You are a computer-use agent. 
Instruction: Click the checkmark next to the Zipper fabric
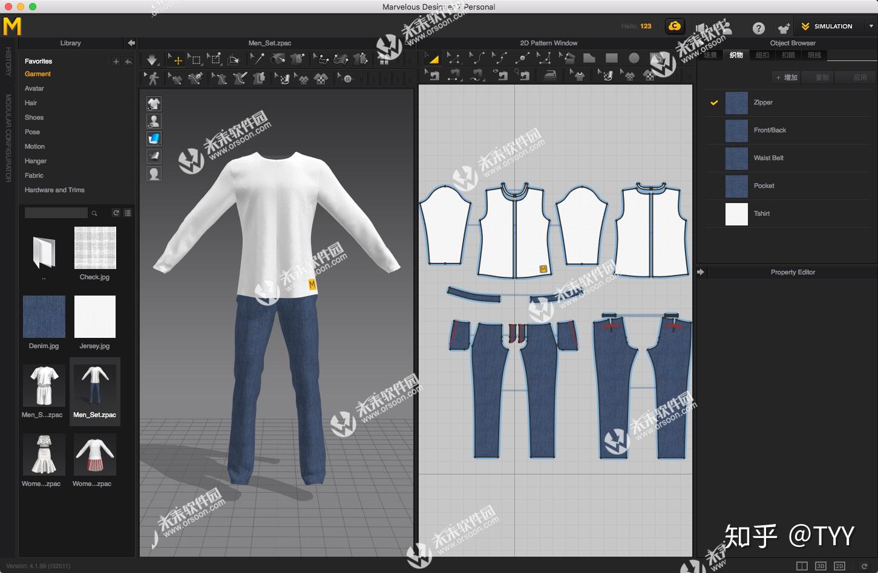(x=714, y=103)
